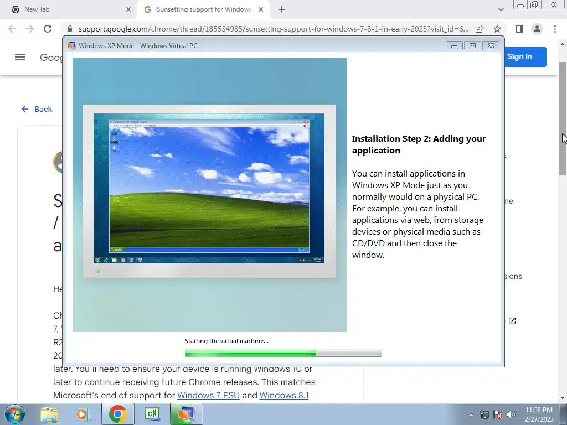Maximize the Windows XP Mode window
567x425 pixels.
click(472, 45)
